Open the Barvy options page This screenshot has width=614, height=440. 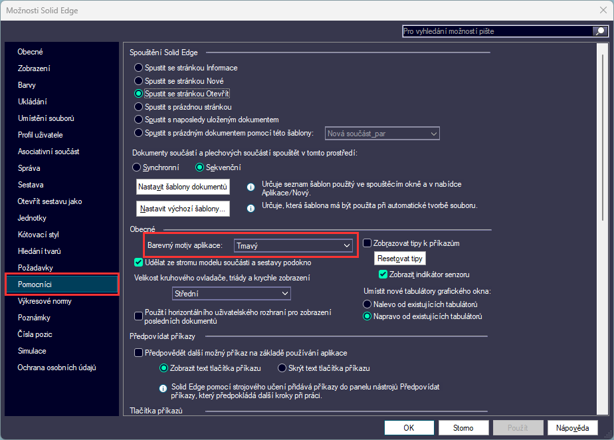click(27, 85)
